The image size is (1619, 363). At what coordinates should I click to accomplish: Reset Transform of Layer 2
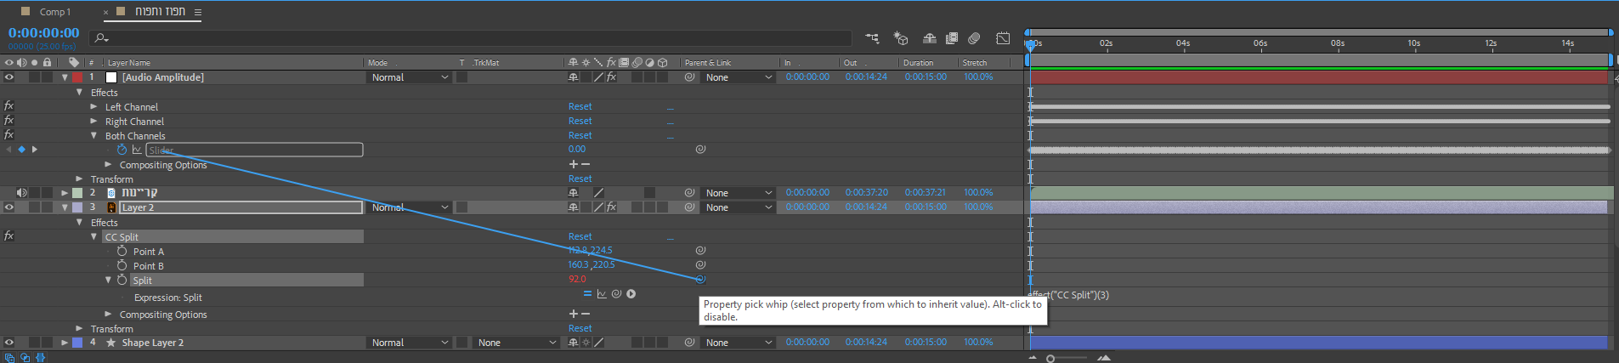point(580,328)
